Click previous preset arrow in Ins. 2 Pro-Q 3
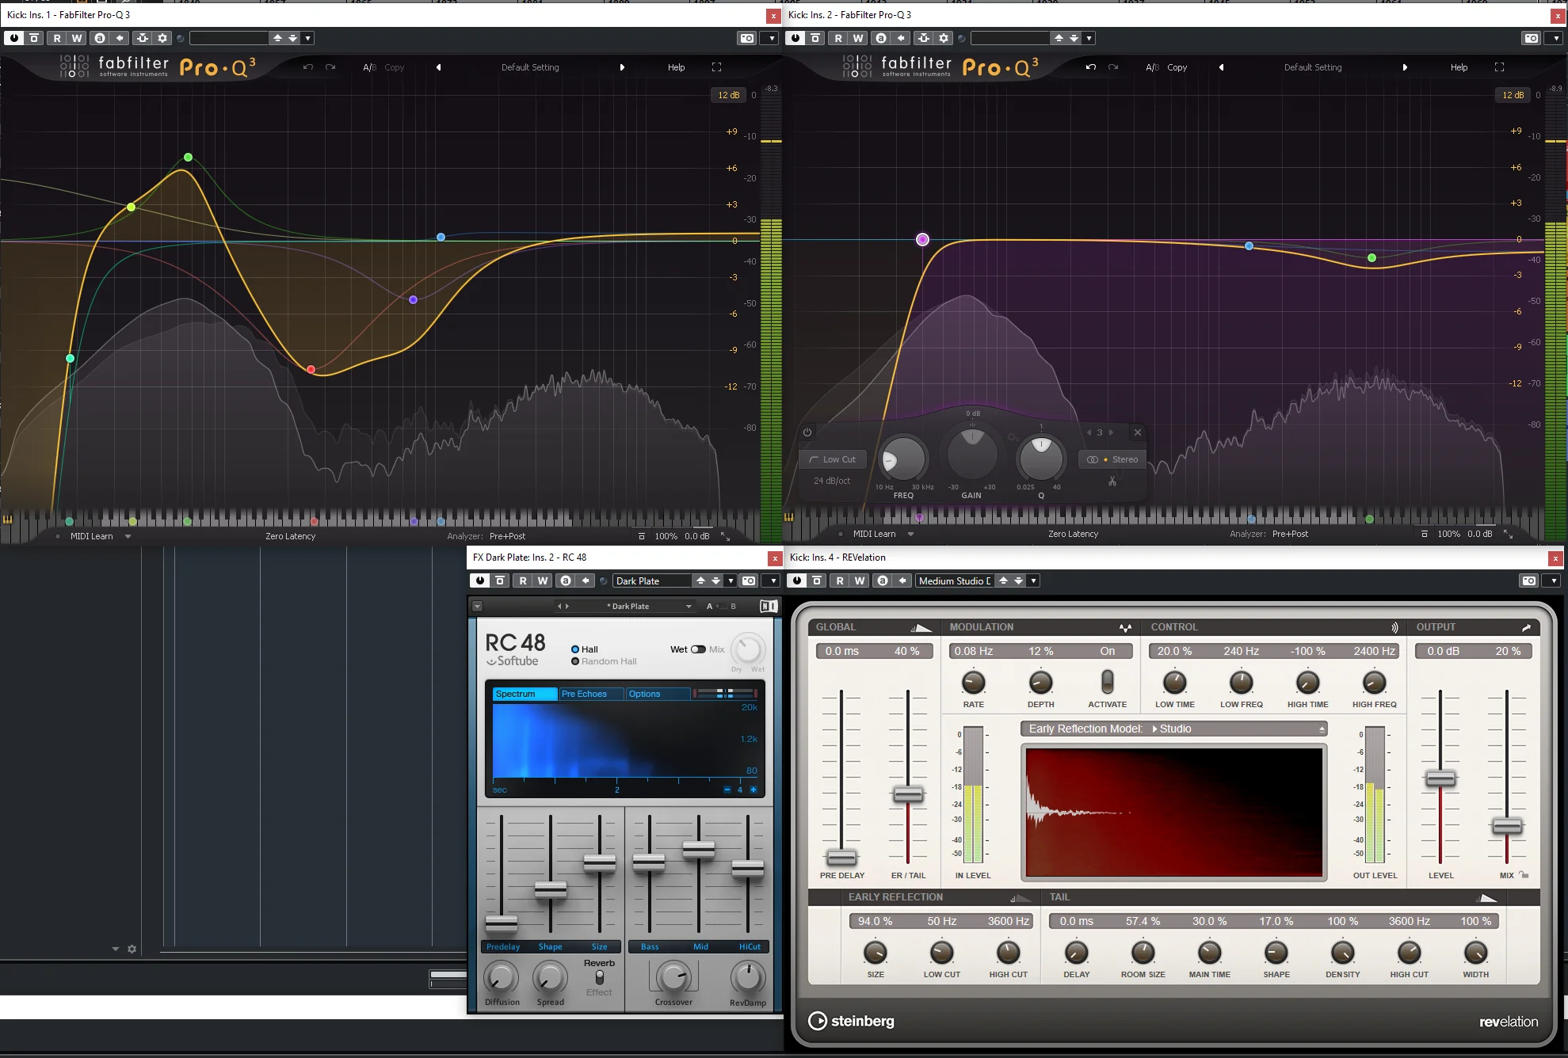 coord(1221,67)
